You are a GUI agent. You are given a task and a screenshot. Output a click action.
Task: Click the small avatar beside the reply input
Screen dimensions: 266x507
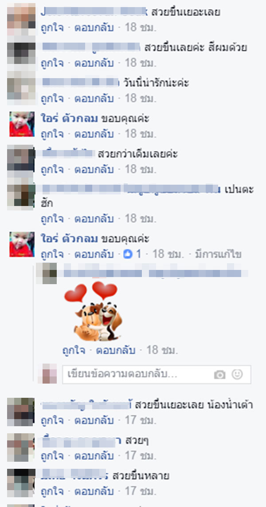47,373
